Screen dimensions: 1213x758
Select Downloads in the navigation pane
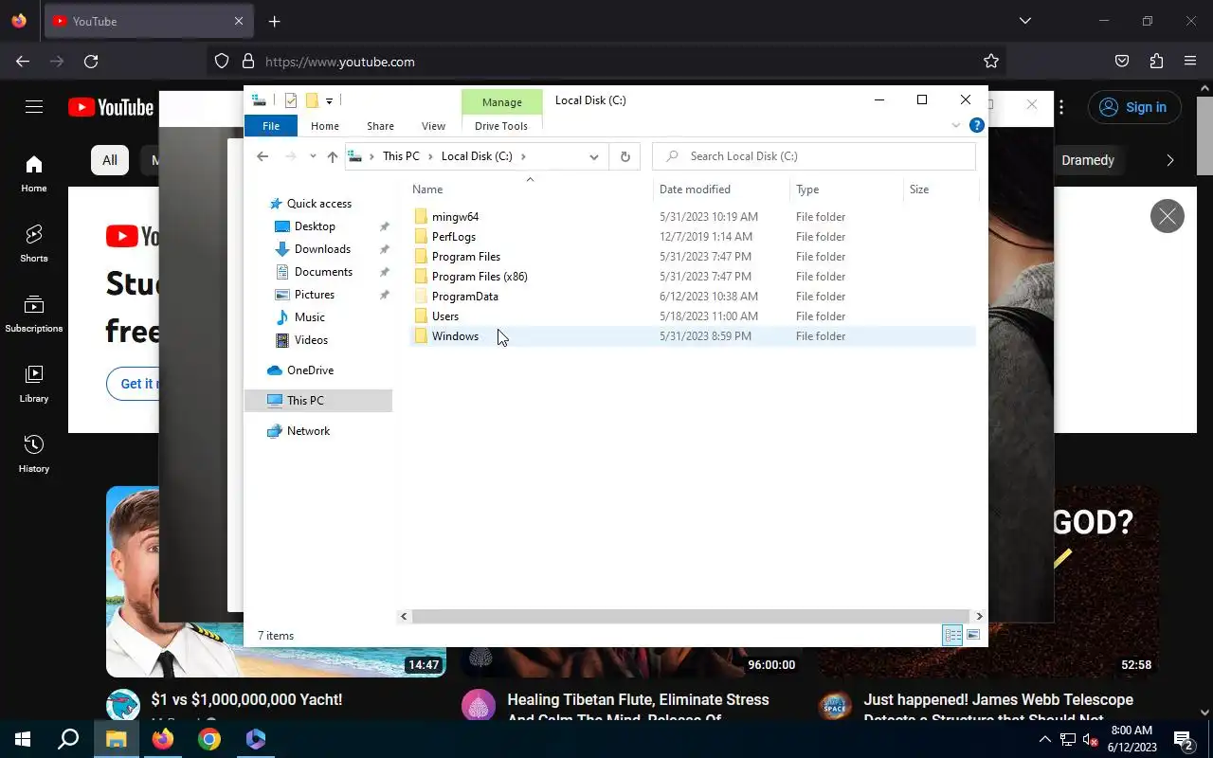(322, 249)
